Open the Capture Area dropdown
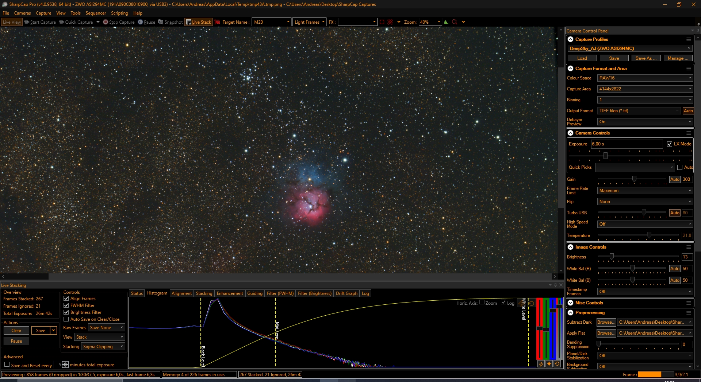Image resolution: width=701 pixels, height=382 pixels. coord(645,89)
